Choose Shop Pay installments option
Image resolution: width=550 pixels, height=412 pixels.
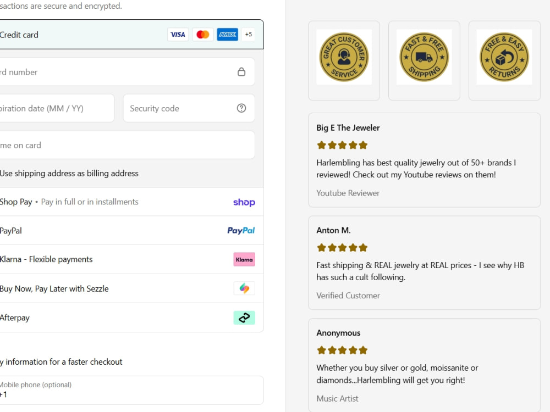pyautogui.click(x=132, y=202)
